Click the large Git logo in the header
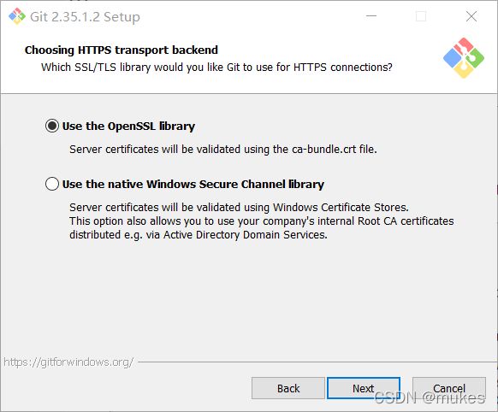 coord(464,58)
